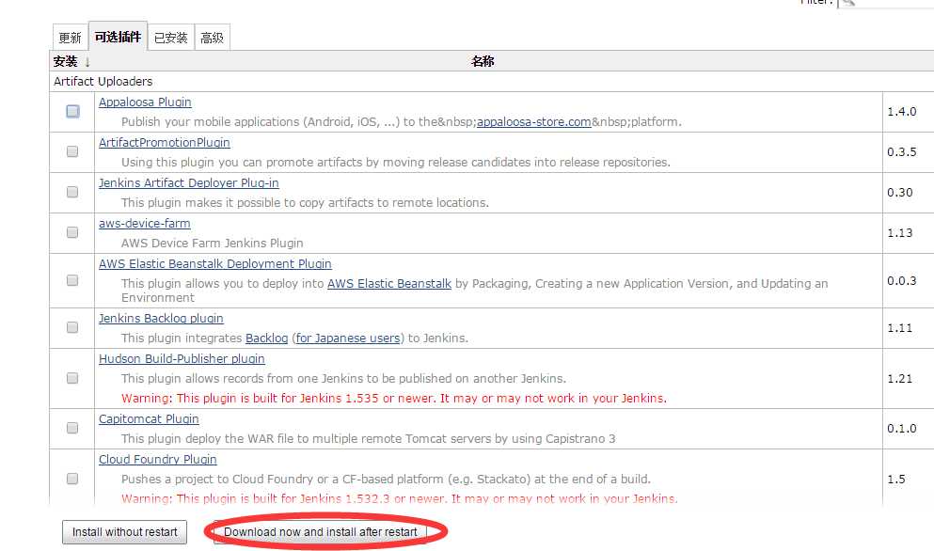Screen dimensions: 934x551
Task: Open the aws-device-farm link
Action: [145, 224]
